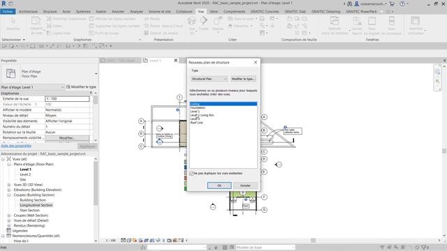Switch to the Collaborer ribbon tab

184,11
